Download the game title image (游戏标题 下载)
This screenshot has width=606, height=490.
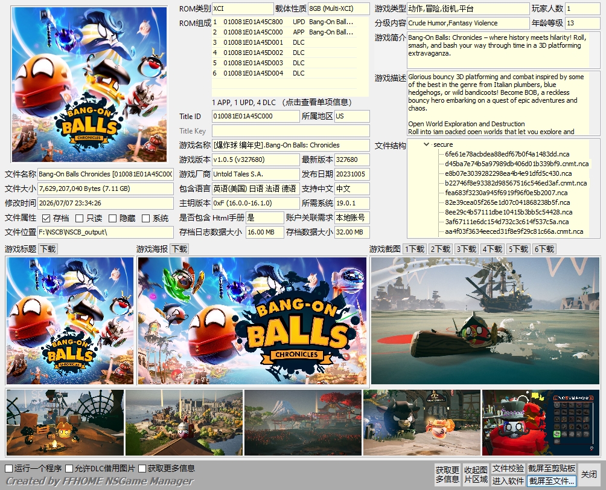48,249
